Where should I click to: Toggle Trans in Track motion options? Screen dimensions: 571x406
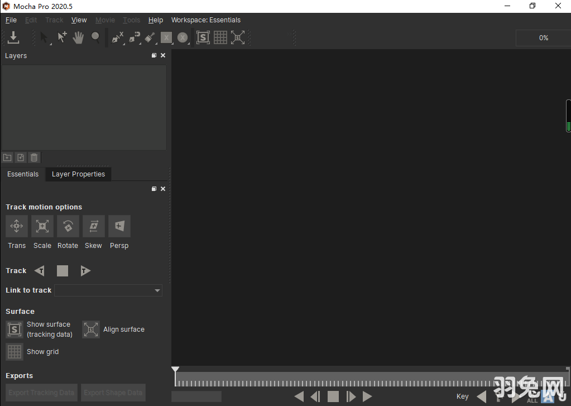coord(16,226)
